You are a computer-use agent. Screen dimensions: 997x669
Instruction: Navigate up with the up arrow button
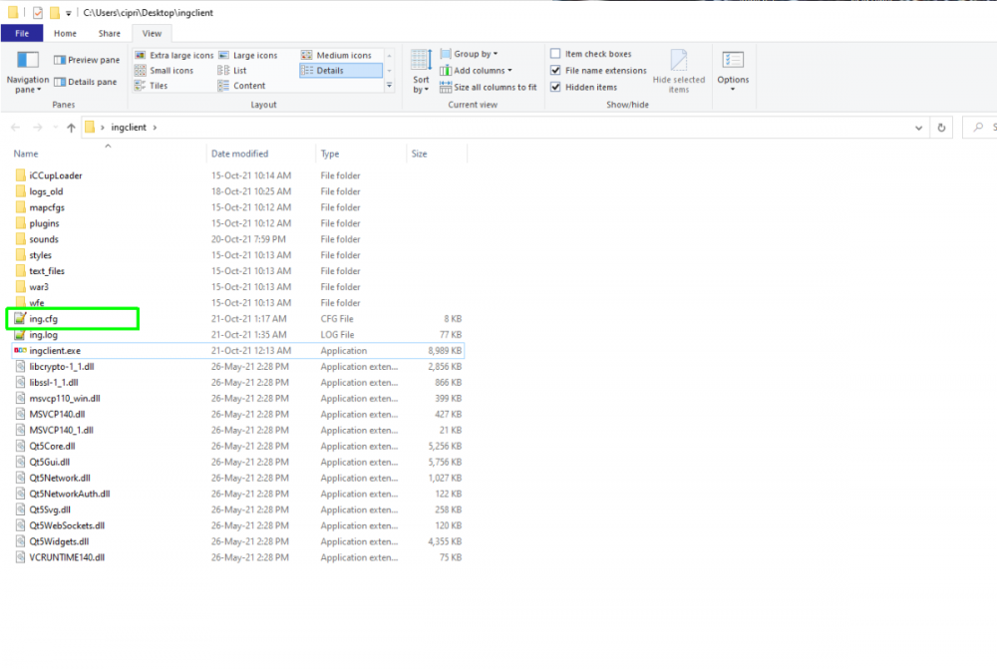(70, 127)
